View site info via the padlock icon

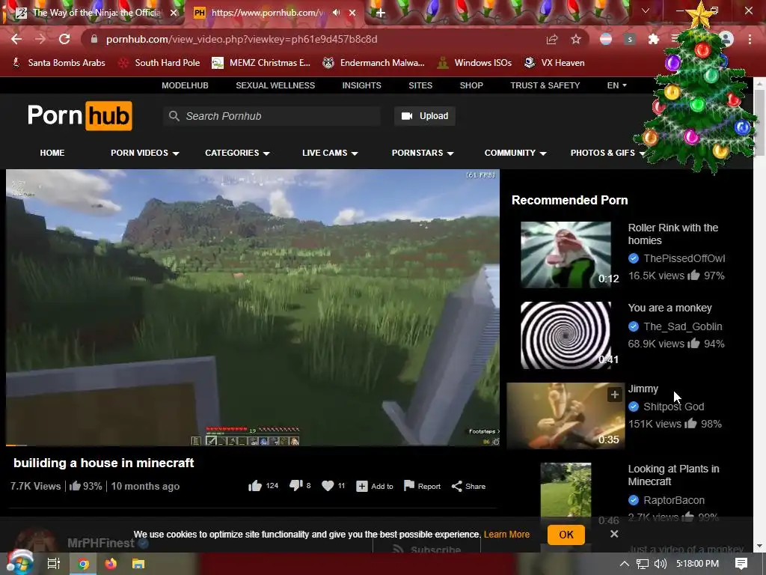click(x=94, y=39)
